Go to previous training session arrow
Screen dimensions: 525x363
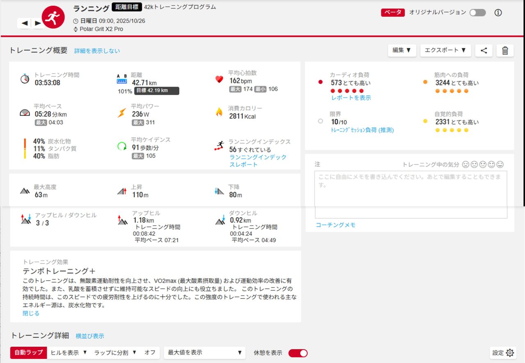pos(24,23)
